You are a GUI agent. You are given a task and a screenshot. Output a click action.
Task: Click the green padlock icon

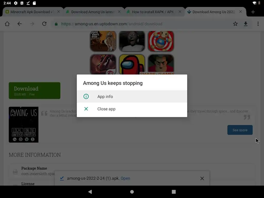[56, 24]
